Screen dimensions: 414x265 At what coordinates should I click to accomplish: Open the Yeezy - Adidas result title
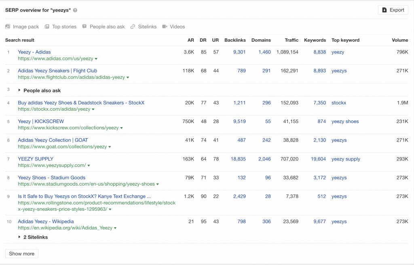pyautogui.click(x=34, y=52)
